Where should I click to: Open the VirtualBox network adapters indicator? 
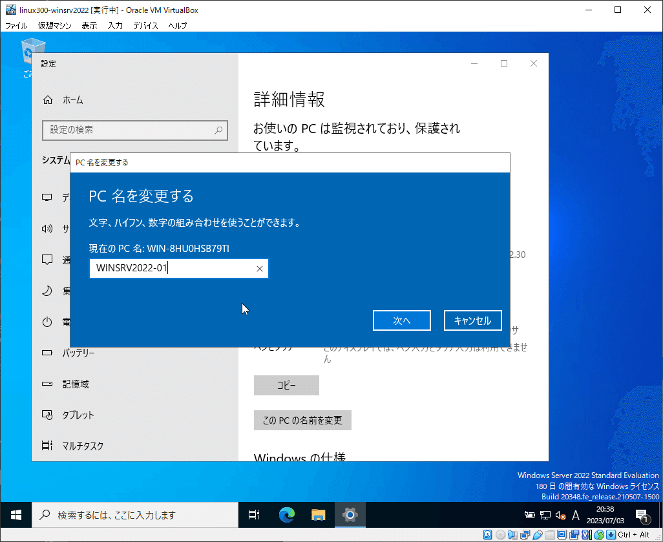(525, 535)
